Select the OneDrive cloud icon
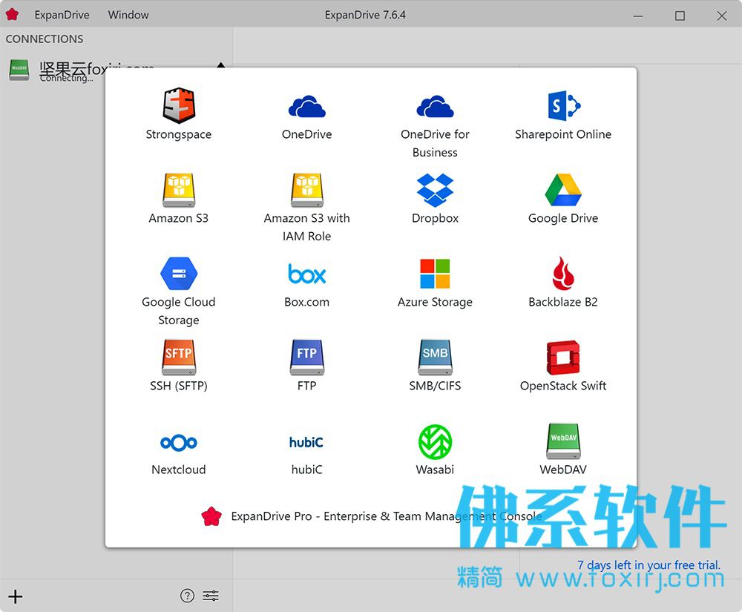 (306, 106)
